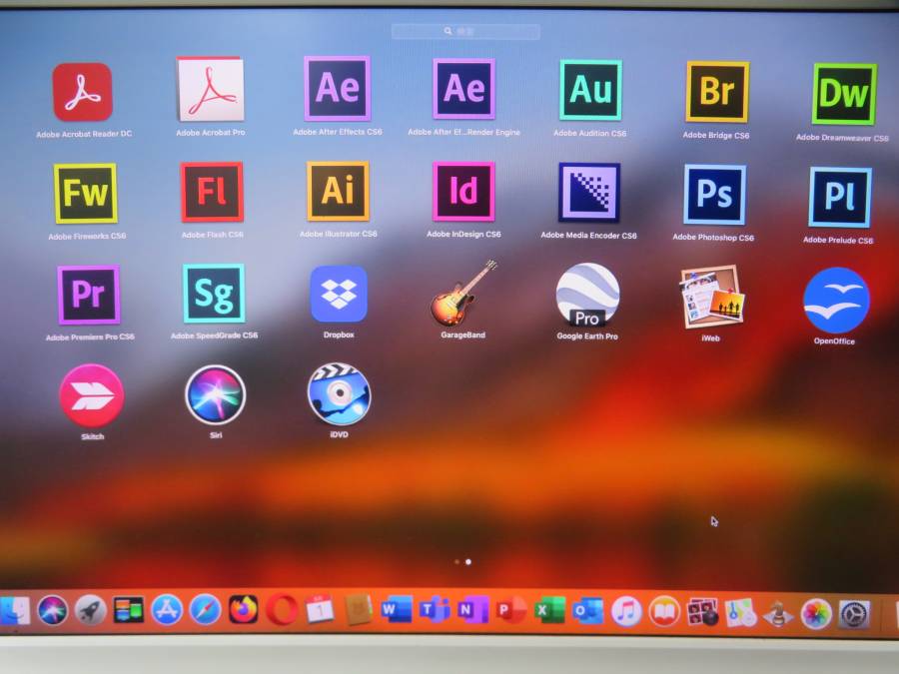The width and height of the screenshot is (899, 674).
Task: Click the Launchpad search field
Action: click(465, 32)
